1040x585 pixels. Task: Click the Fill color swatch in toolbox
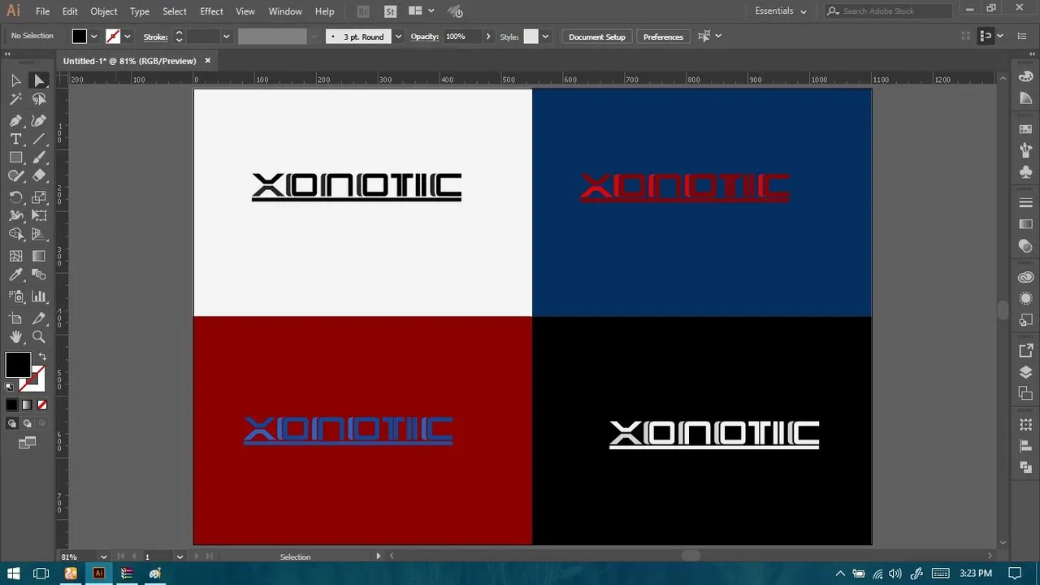click(x=18, y=365)
